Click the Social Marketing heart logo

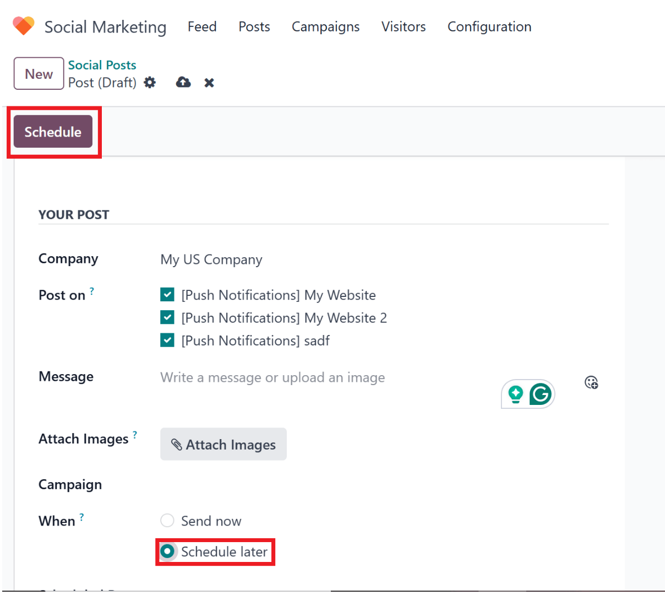[24, 26]
